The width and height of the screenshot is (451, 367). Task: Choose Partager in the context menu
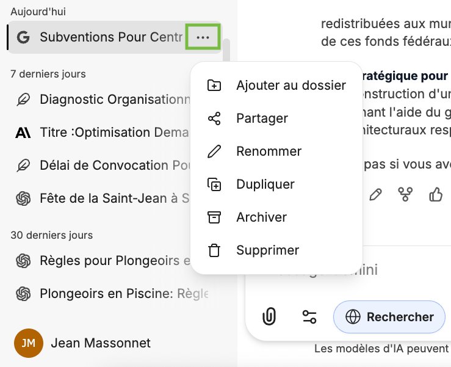[262, 118]
